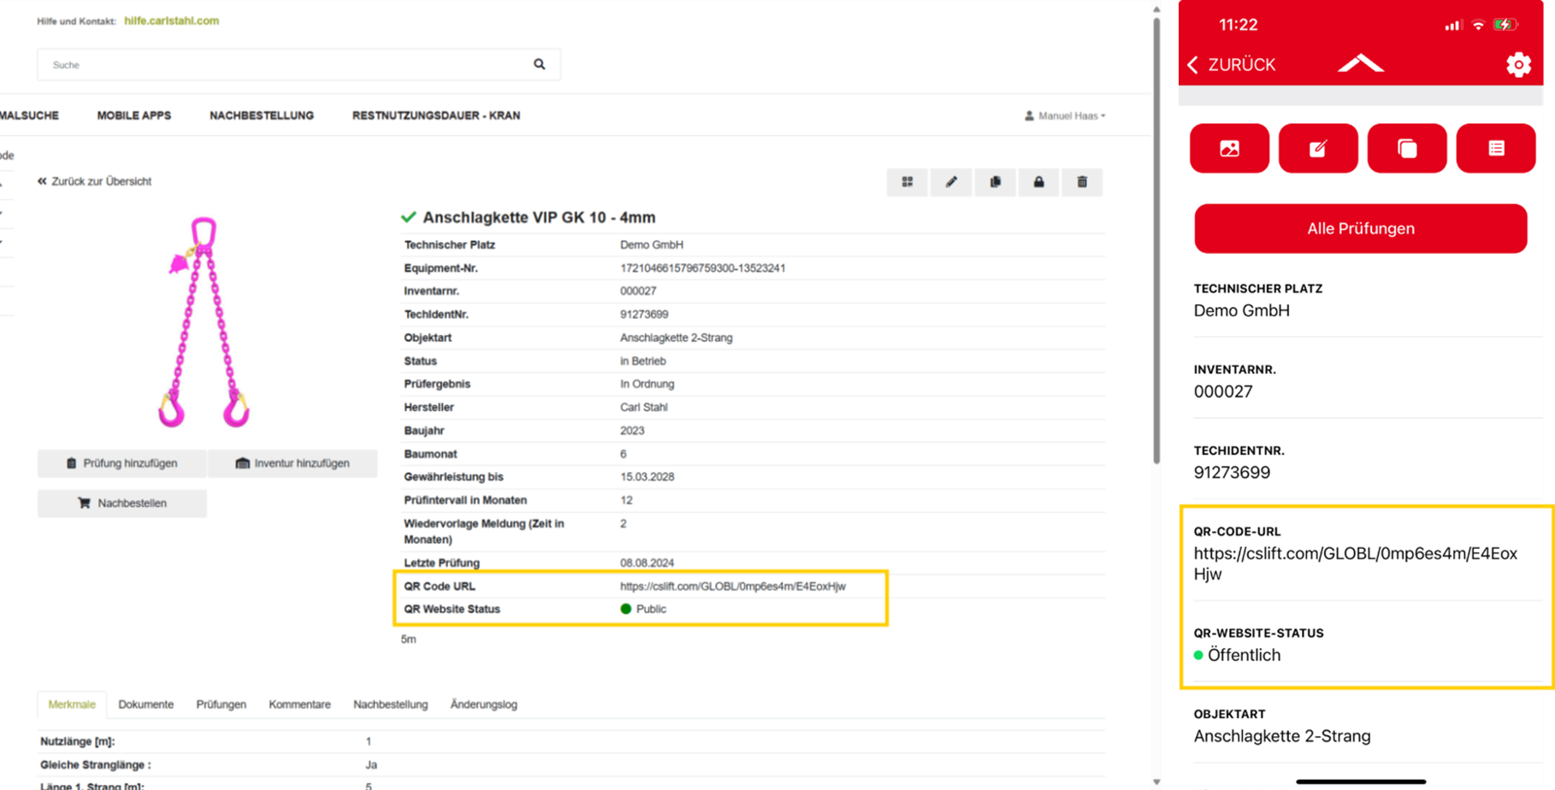Click the Prüfung hinzufügen button
This screenshot has height=790, width=1555.
point(121,463)
